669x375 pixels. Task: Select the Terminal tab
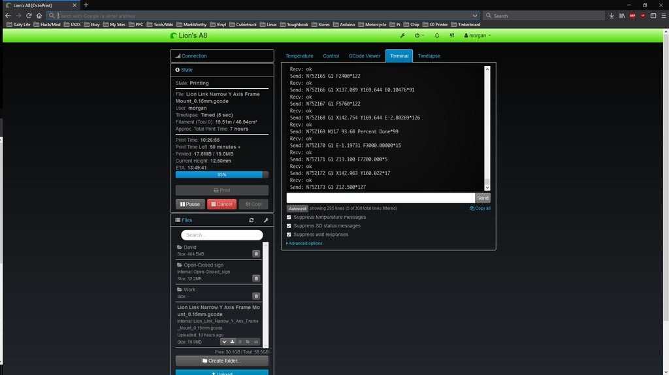tap(399, 56)
